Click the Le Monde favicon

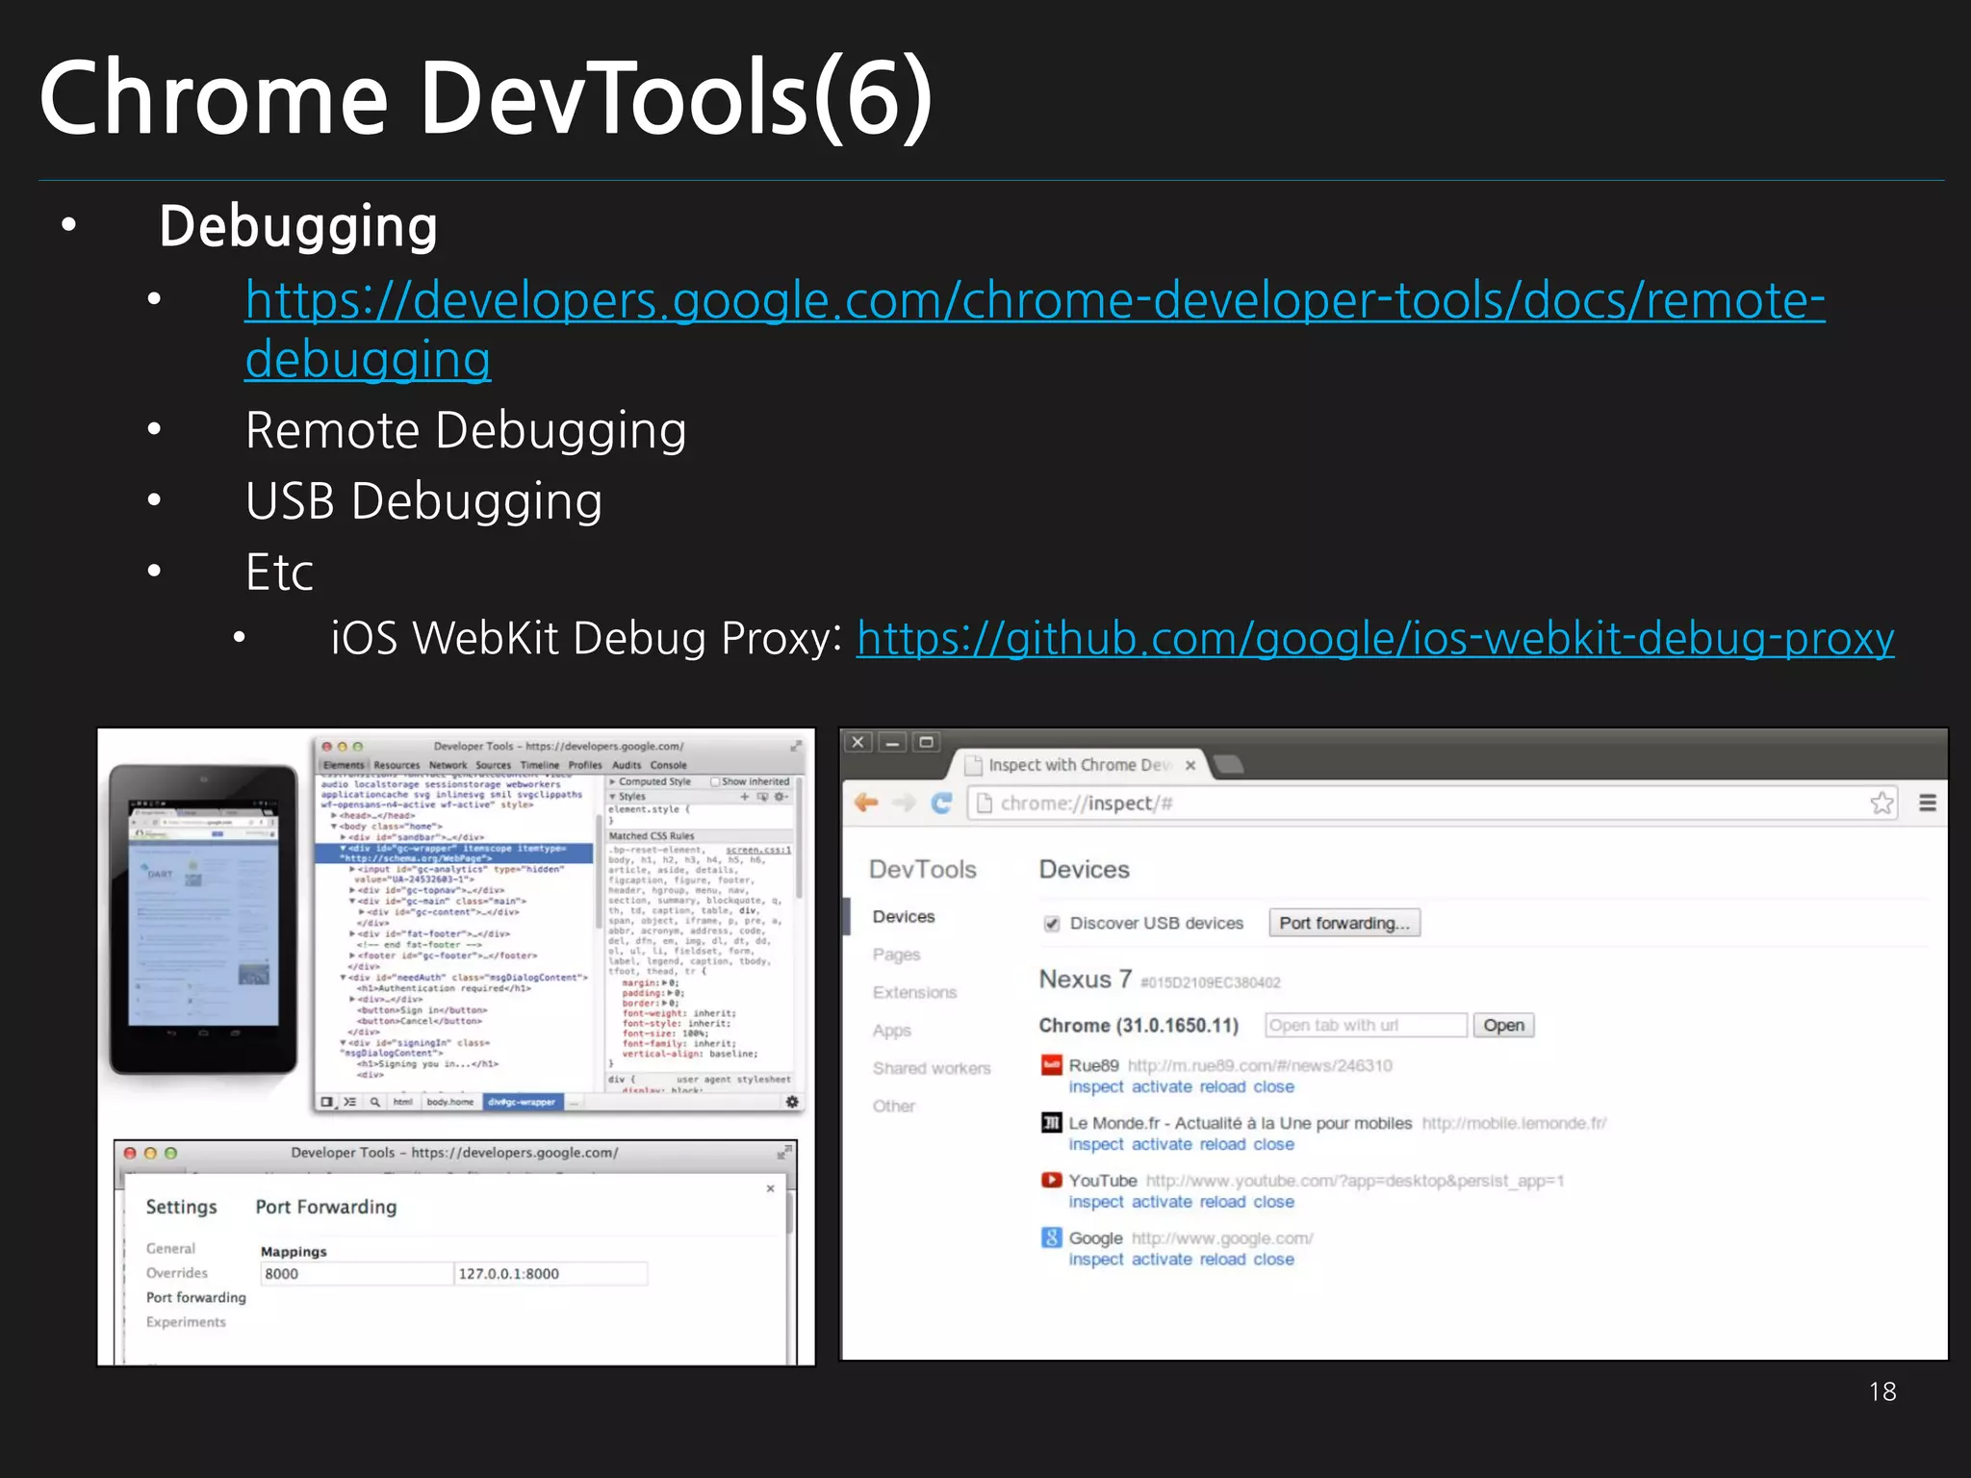1052,1123
